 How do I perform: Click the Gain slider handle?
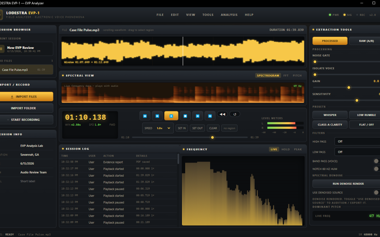349,87
